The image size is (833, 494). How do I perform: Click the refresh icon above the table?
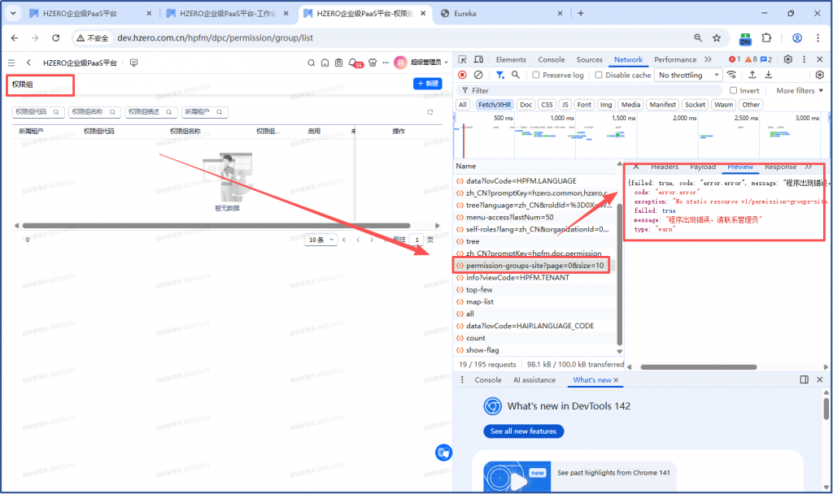click(x=430, y=112)
